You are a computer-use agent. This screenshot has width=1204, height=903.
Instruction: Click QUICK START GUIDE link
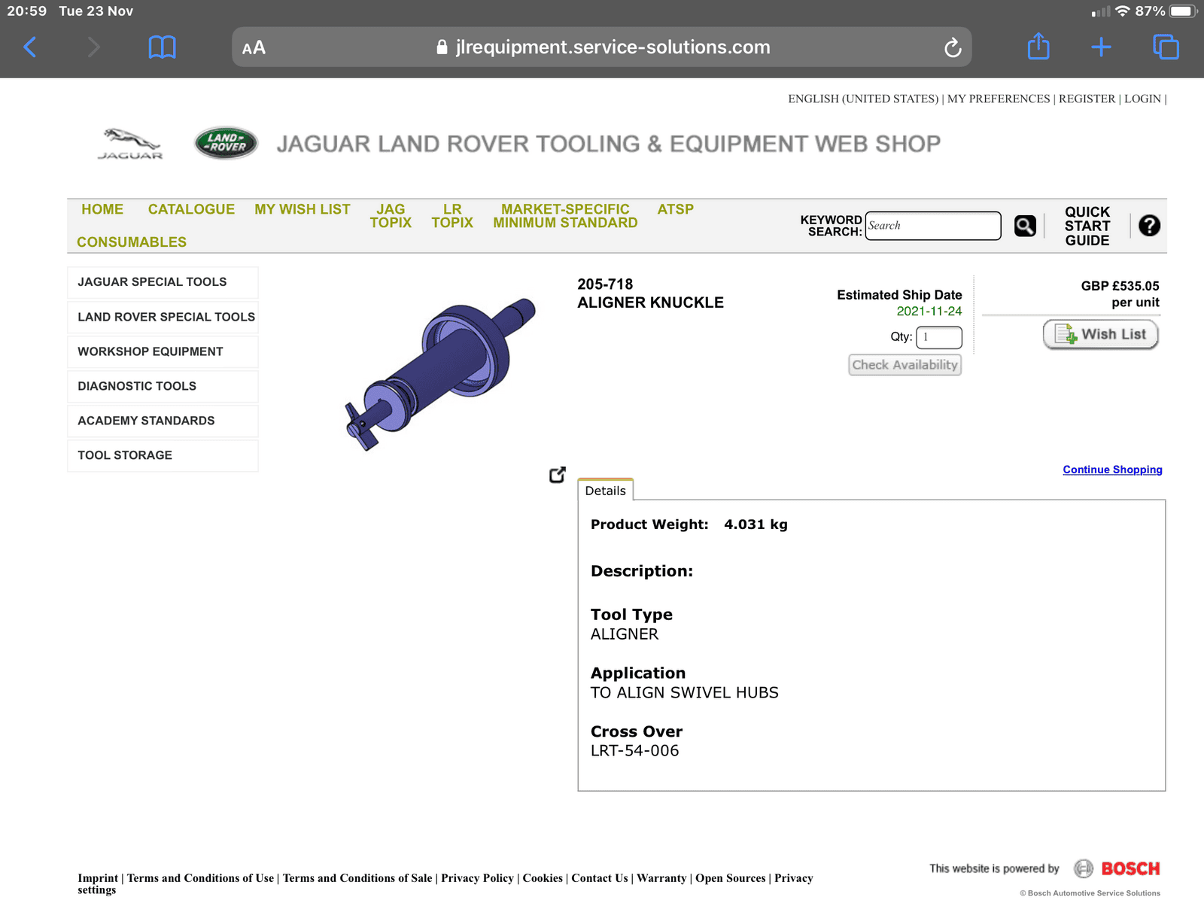(x=1087, y=226)
